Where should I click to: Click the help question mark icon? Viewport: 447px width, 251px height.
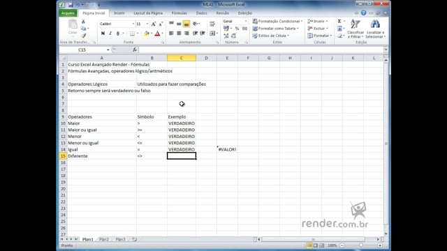[363, 13]
